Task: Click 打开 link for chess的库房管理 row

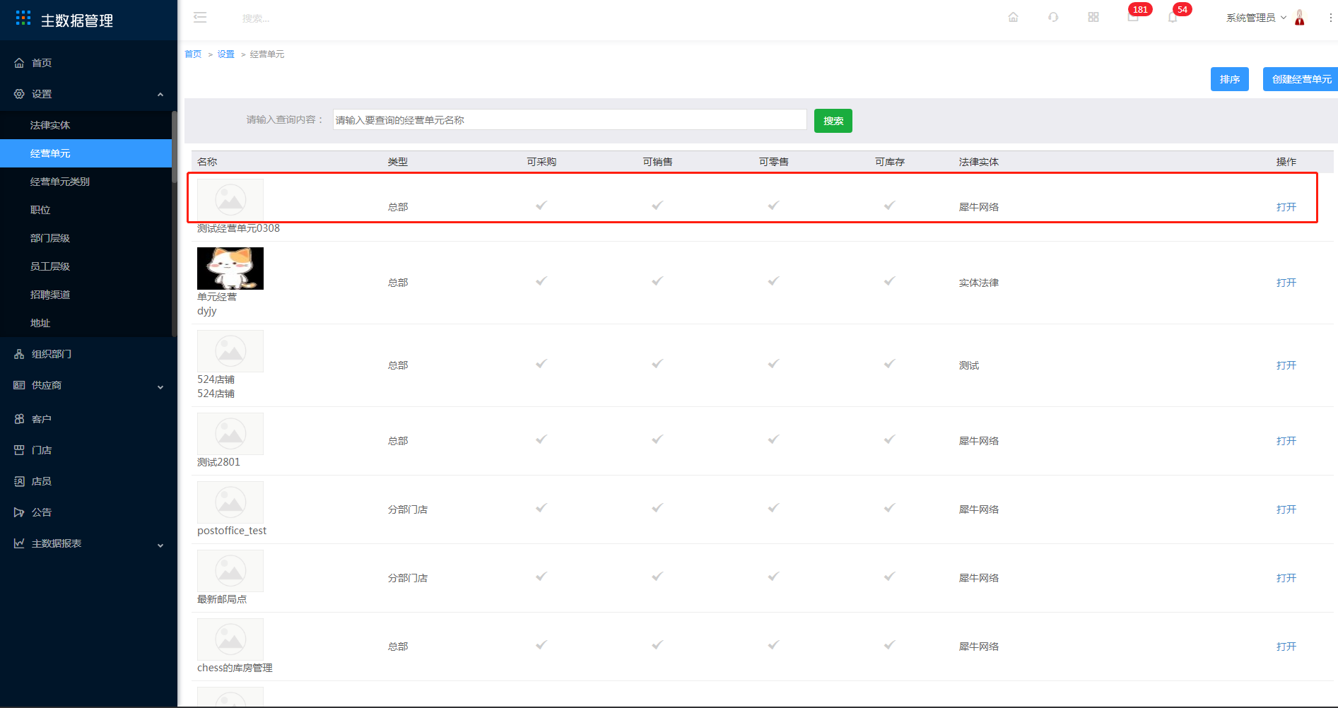Action: (1286, 647)
